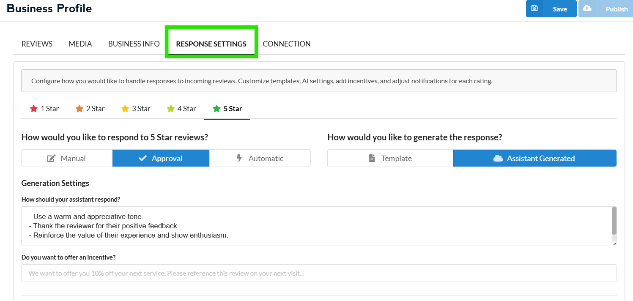Switch to the Business Info tab

point(134,44)
